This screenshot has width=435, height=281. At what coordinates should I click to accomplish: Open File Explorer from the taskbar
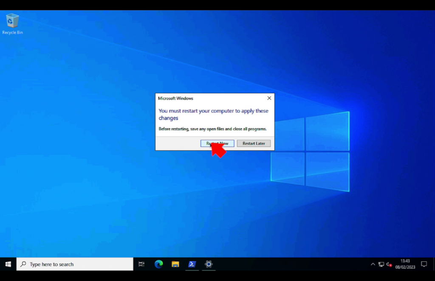(x=175, y=264)
